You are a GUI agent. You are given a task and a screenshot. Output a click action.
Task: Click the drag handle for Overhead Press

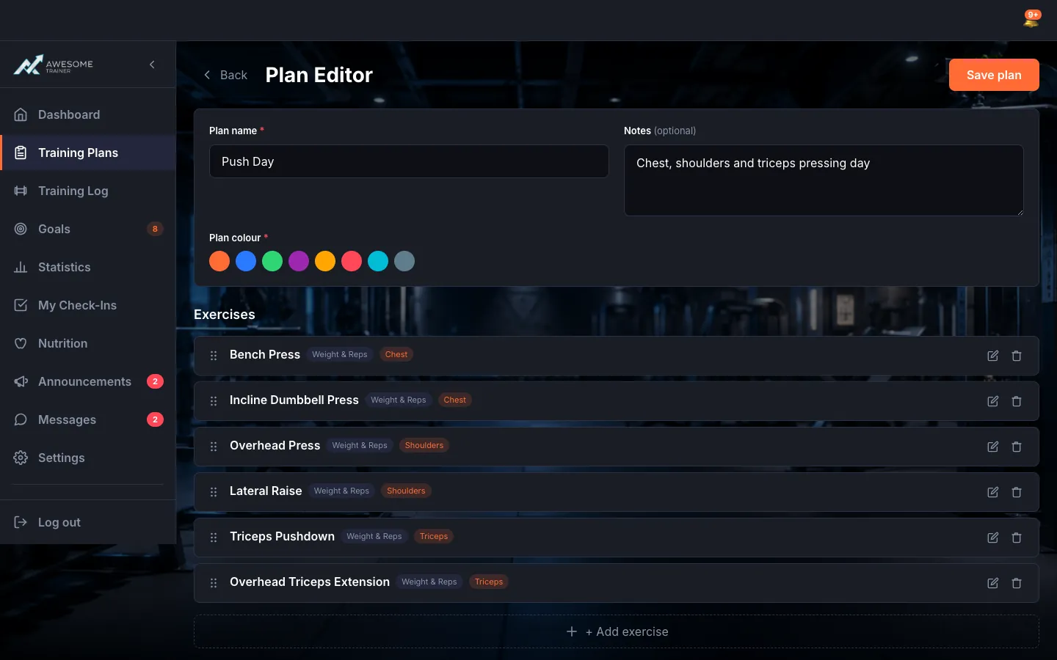coord(214,447)
